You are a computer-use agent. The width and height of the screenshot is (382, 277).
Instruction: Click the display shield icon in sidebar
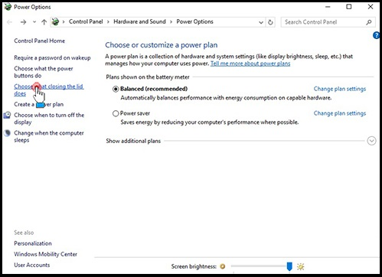tap(7, 116)
